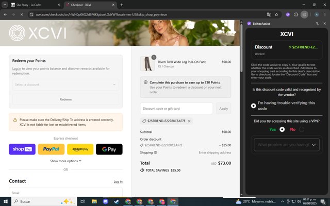Click the Redeem button
The image size is (330, 206).
tap(65, 99)
